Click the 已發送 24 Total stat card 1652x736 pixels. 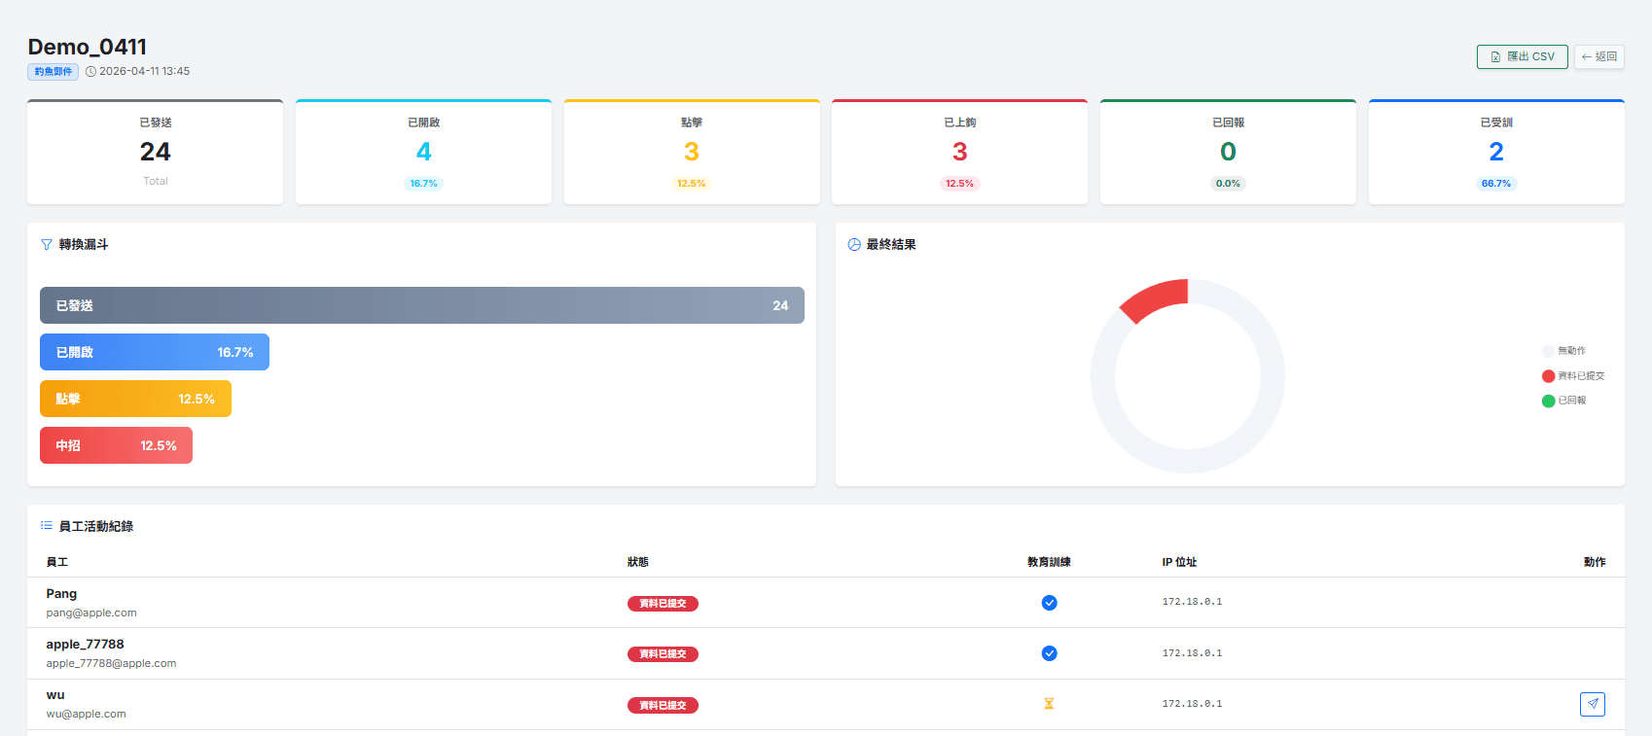156,152
